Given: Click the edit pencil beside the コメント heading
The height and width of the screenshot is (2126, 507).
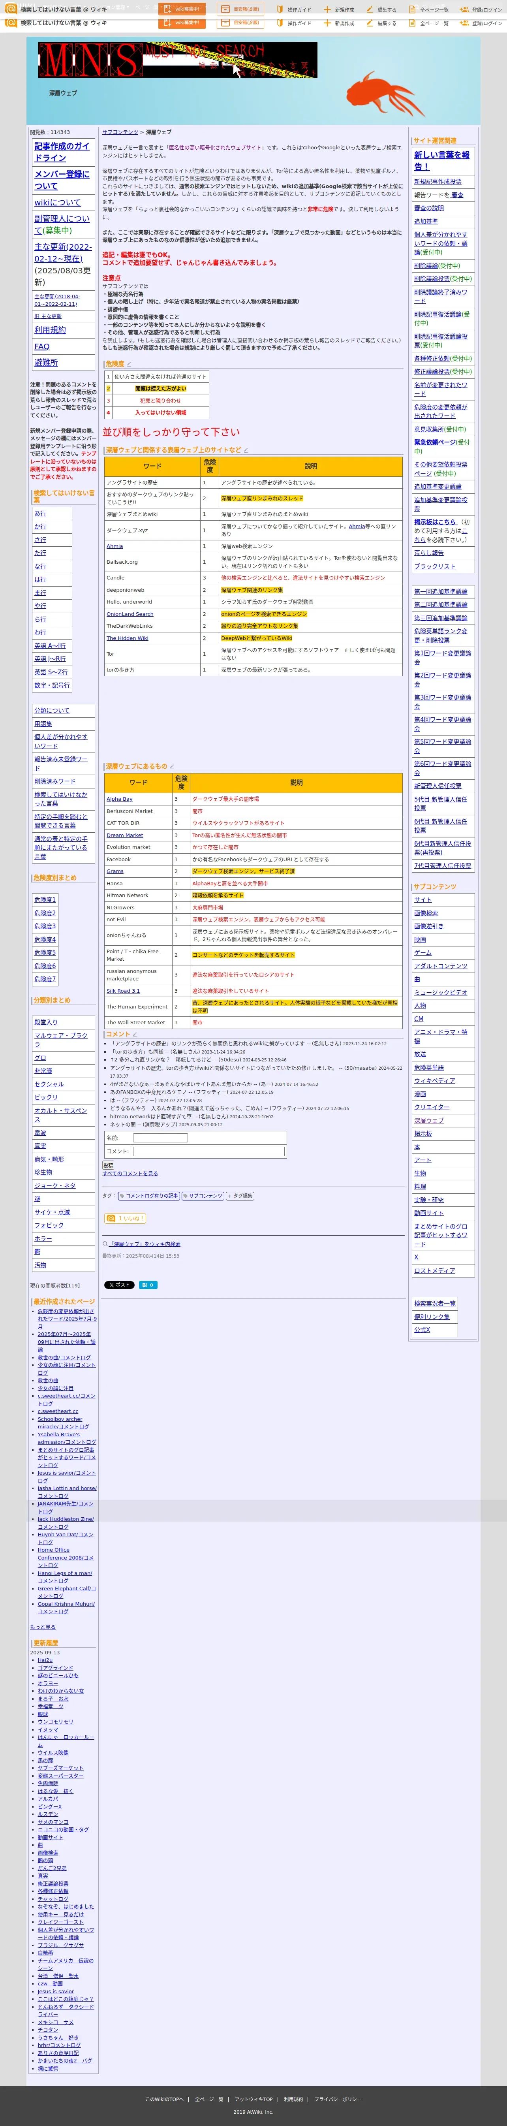Looking at the screenshot, I should [x=135, y=1034].
